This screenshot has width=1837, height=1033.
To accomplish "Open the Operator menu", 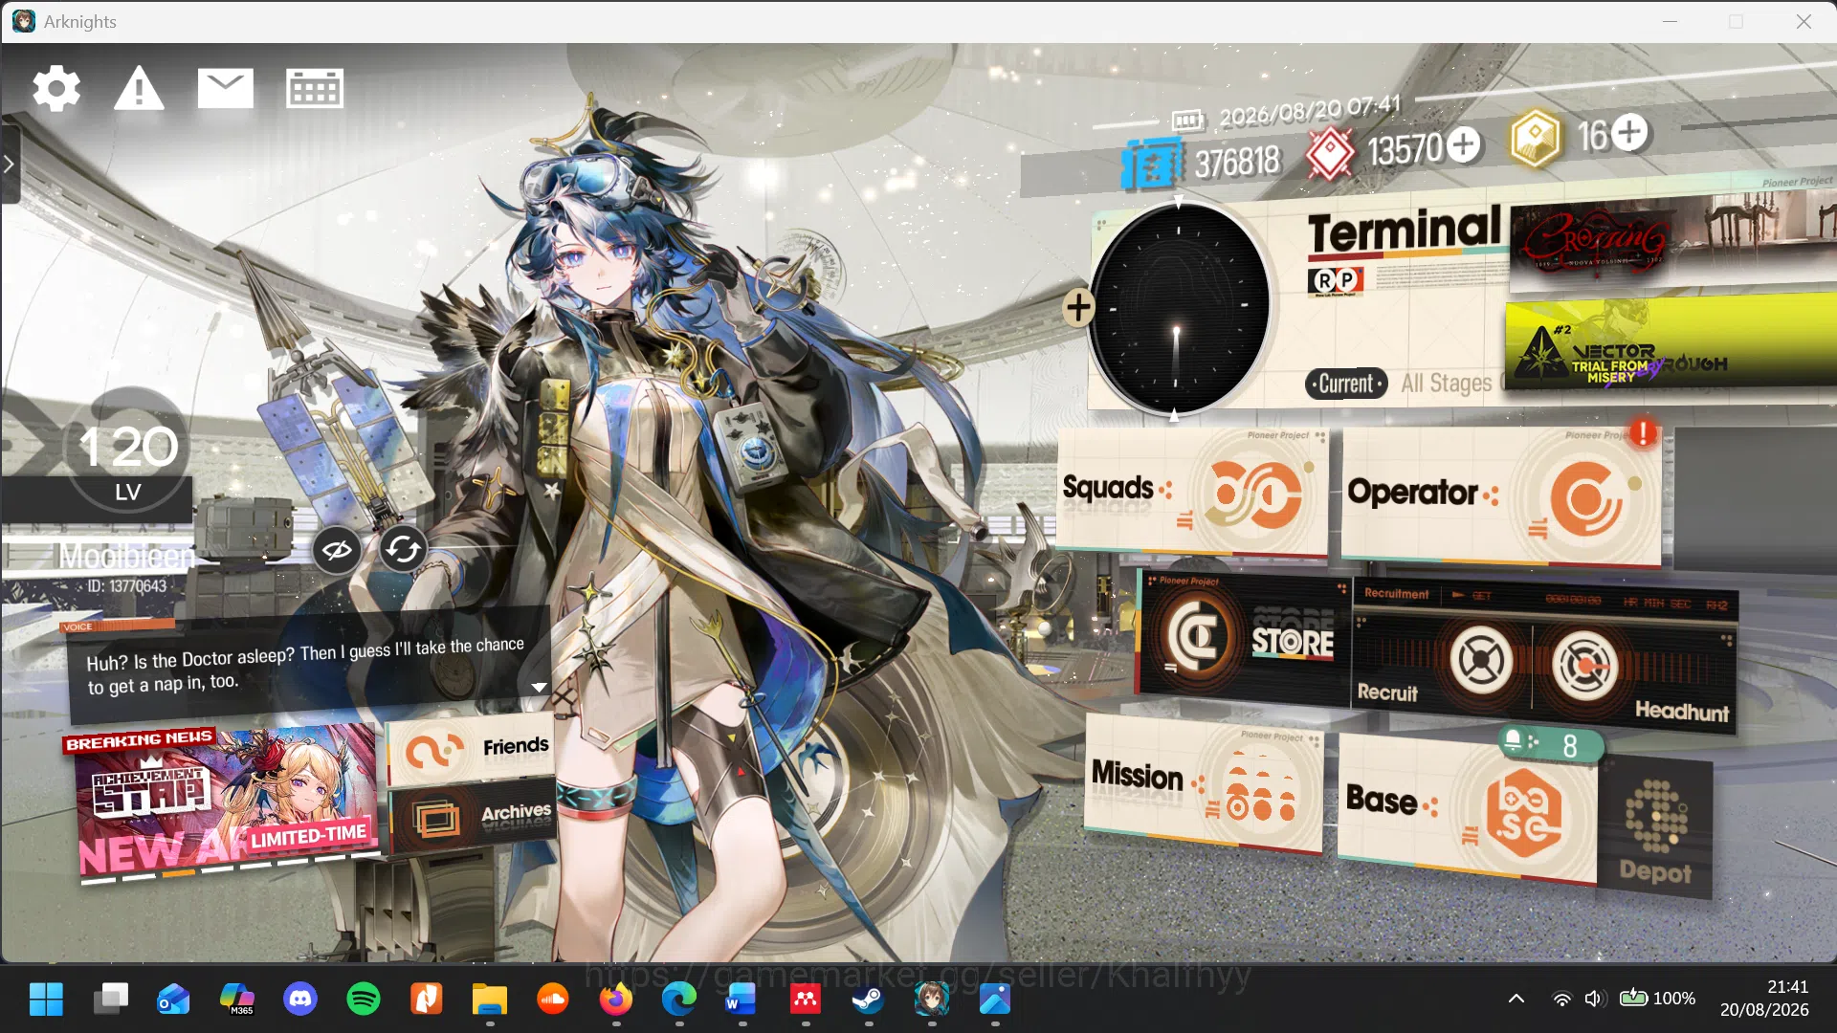I will 1501,495.
